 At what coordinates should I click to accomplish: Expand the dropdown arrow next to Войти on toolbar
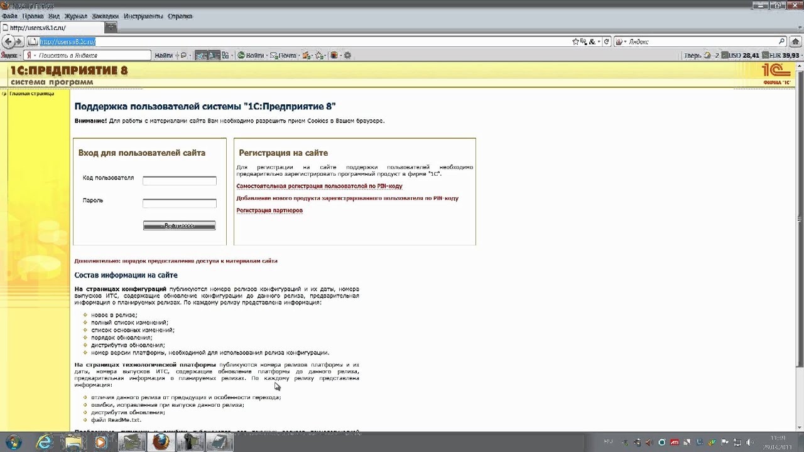(x=267, y=55)
